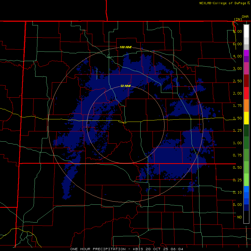Pick the black ND swatch at scale bottom
Image resolution: width=251 pixels, height=251 pixels.
point(246,217)
